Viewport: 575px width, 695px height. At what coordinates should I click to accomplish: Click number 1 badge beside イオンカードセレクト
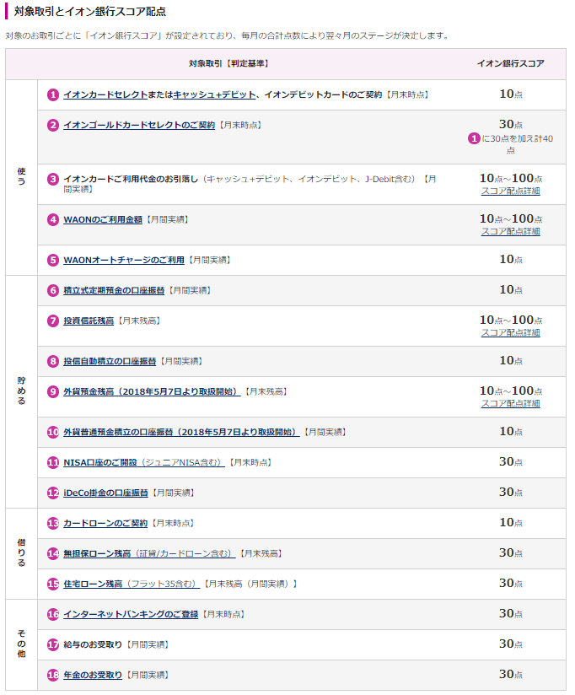pyautogui.click(x=53, y=94)
